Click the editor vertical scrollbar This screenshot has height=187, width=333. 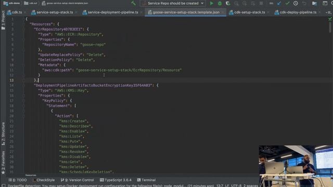(x=330, y=28)
